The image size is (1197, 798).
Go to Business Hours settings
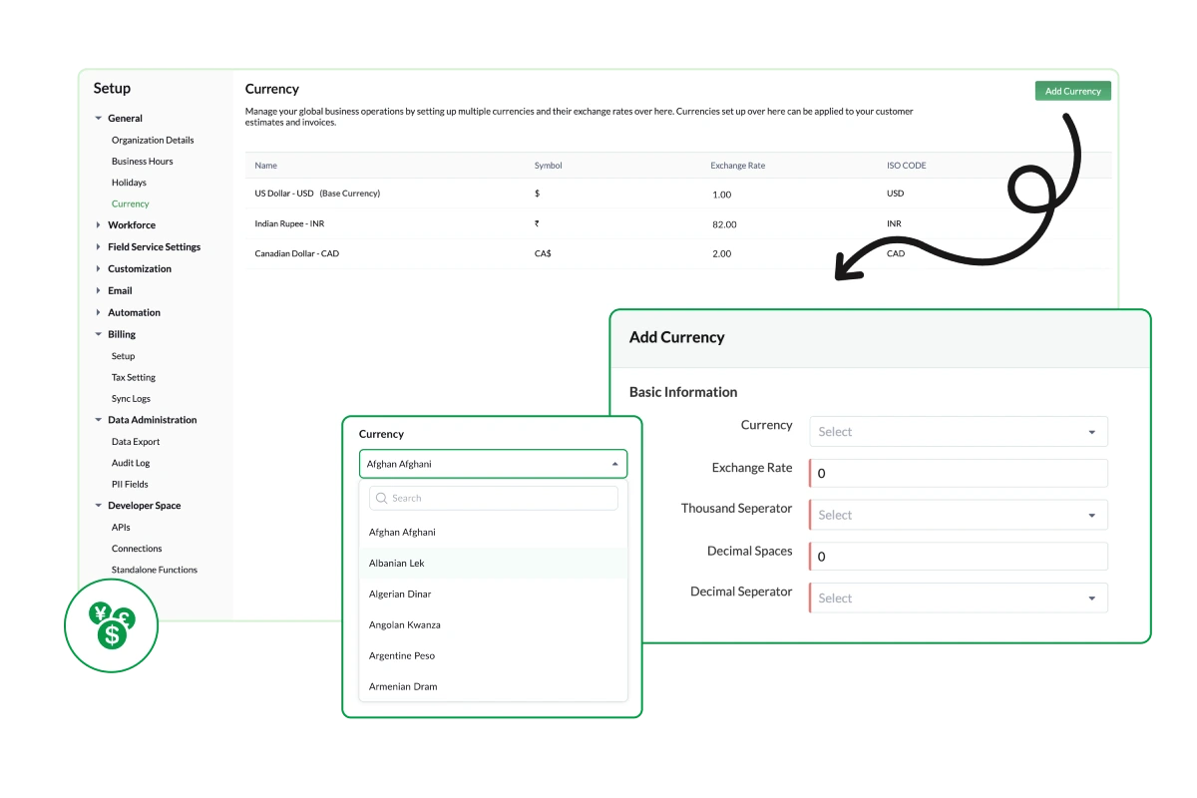(x=142, y=162)
